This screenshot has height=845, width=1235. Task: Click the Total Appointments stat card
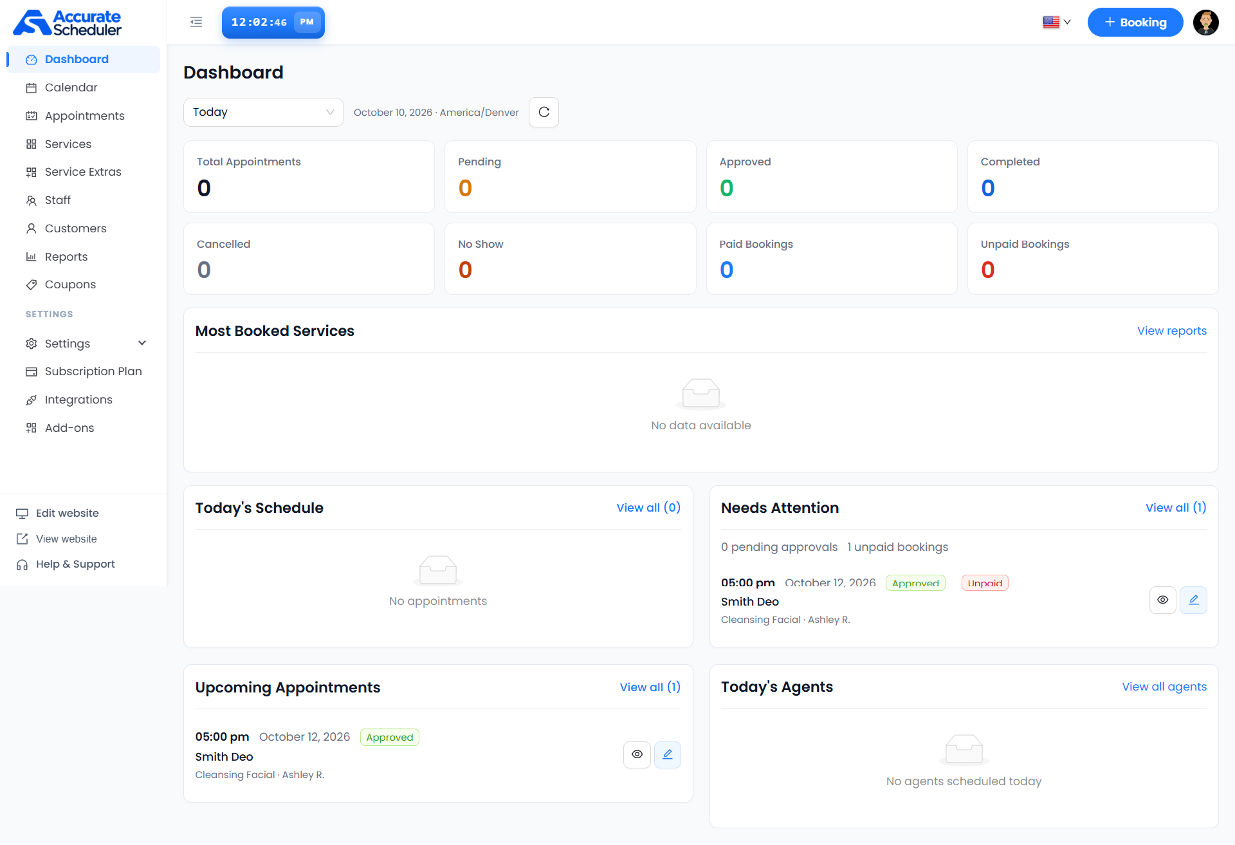point(309,176)
